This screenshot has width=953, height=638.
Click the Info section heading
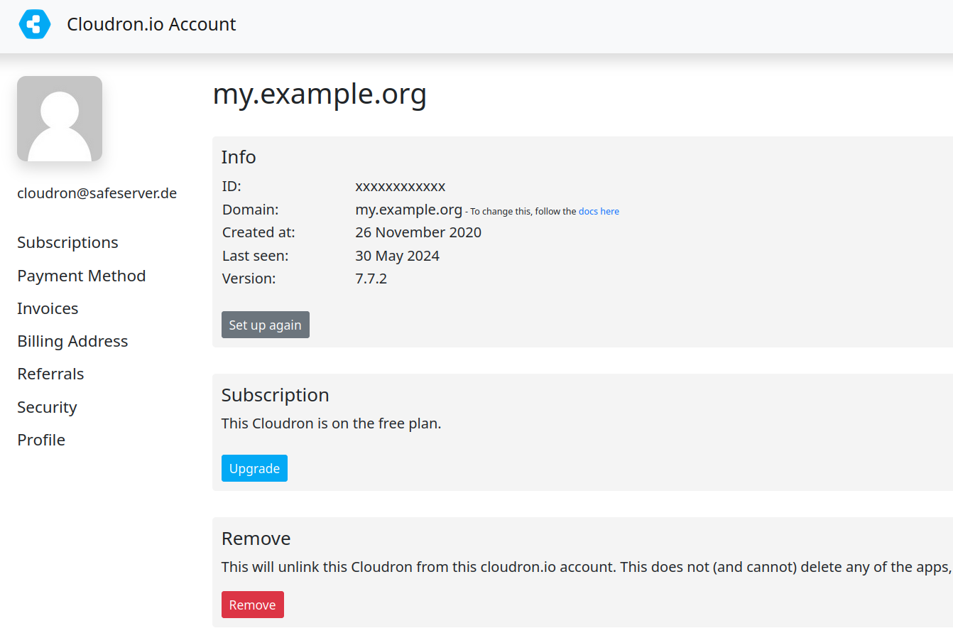(x=239, y=157)
